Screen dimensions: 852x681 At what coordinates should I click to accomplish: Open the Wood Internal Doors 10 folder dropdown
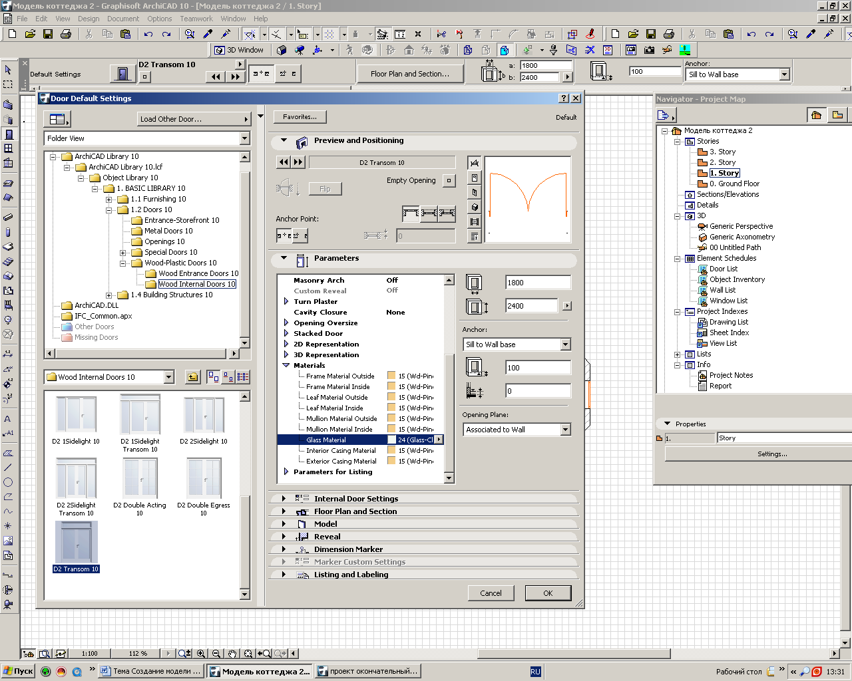(168, 377)
